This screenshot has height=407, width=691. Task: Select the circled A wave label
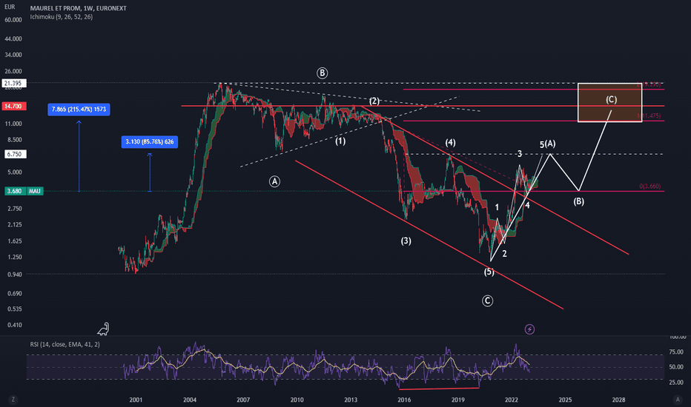(274, 181)
